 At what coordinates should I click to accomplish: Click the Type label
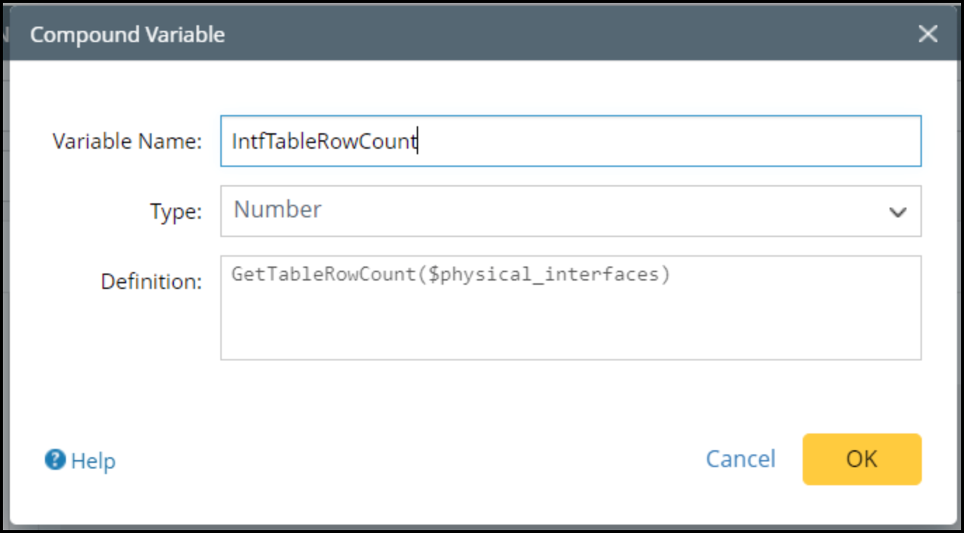coord(175,212)
